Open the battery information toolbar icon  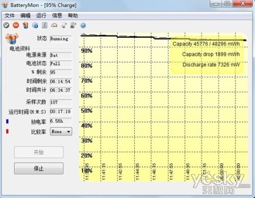point(25,26)
